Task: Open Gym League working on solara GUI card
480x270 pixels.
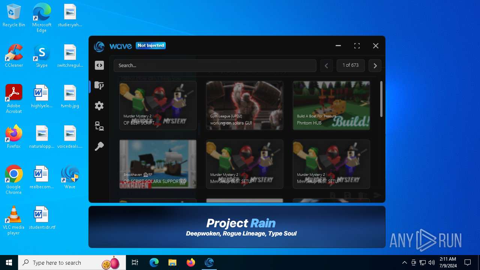Action: 244,105
